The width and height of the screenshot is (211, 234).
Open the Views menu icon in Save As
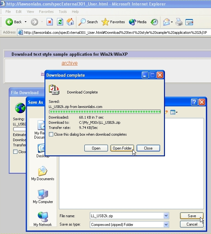tap(174, 112)
